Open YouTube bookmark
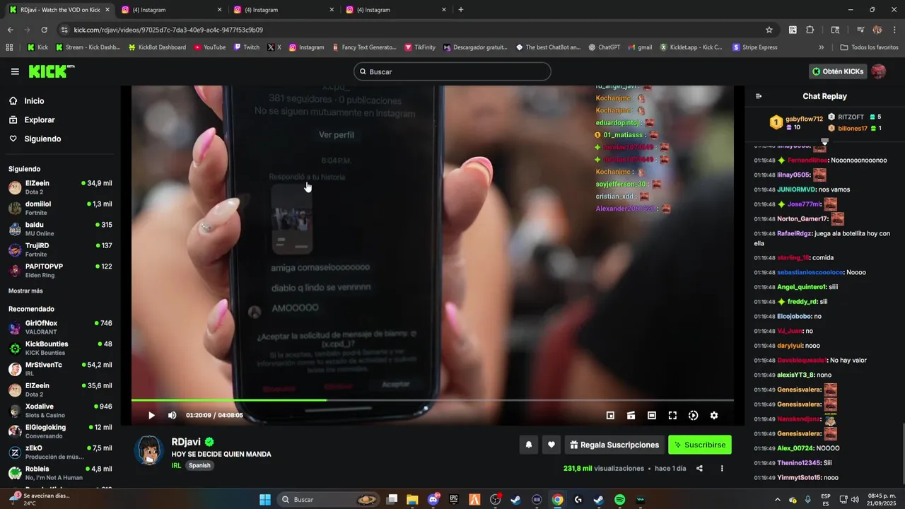Viewport: 905px width, 509px height. point(209,47)
